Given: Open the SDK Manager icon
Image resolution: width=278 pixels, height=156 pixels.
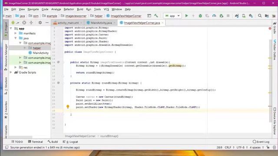Looking at the screenshot, I should click(x=251, y=16).
